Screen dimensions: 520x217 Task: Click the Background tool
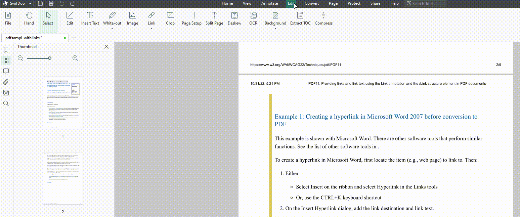275,19
